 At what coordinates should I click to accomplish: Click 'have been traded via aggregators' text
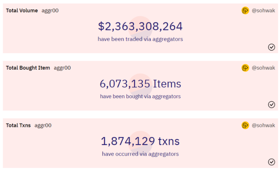tap(140, 39)
